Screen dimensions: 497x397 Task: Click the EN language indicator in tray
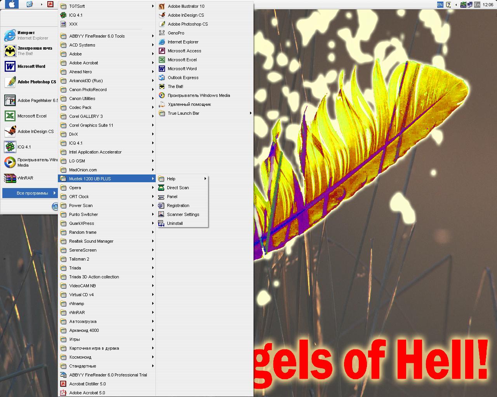click(x=440, y=5)
